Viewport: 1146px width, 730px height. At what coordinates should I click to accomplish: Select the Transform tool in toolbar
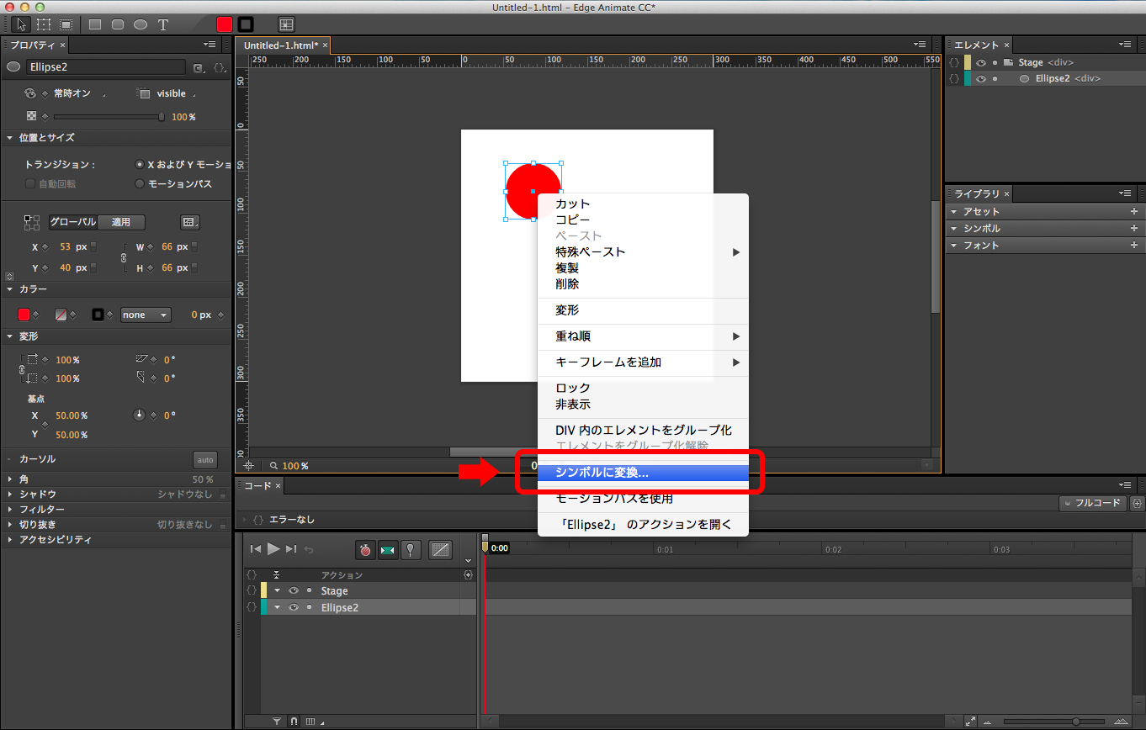coord(43,24)
